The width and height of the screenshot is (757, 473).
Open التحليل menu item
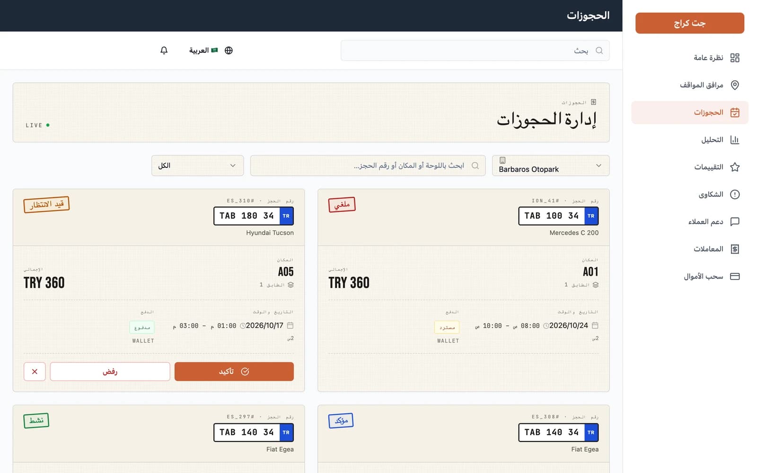[x=690, y=140]
